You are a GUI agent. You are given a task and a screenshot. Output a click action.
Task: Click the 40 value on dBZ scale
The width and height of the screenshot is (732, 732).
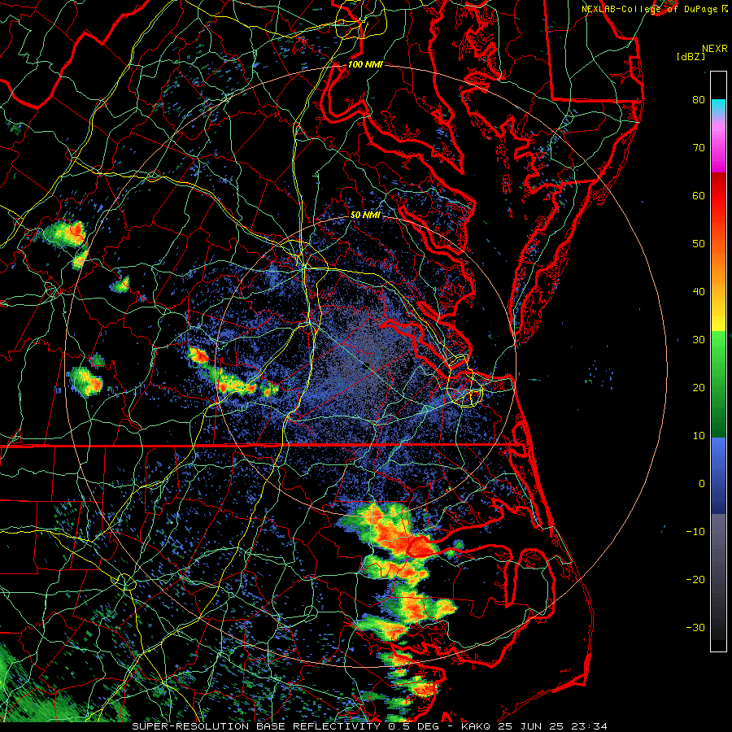[699, 292]
